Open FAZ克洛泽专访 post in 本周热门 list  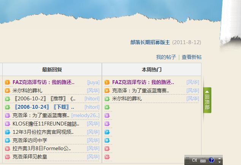click(x=143, y=82)
